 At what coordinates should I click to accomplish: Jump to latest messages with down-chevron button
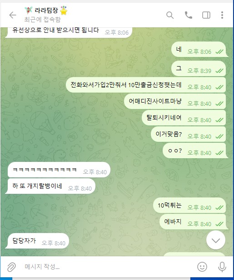pos(216,240)
